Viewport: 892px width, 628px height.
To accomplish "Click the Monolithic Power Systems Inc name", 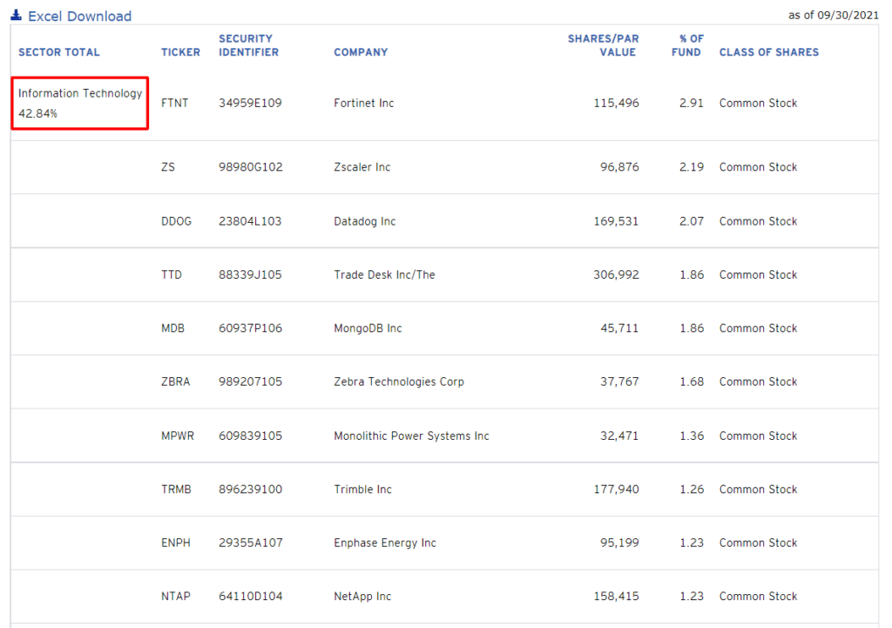I will tap(411, 436).
